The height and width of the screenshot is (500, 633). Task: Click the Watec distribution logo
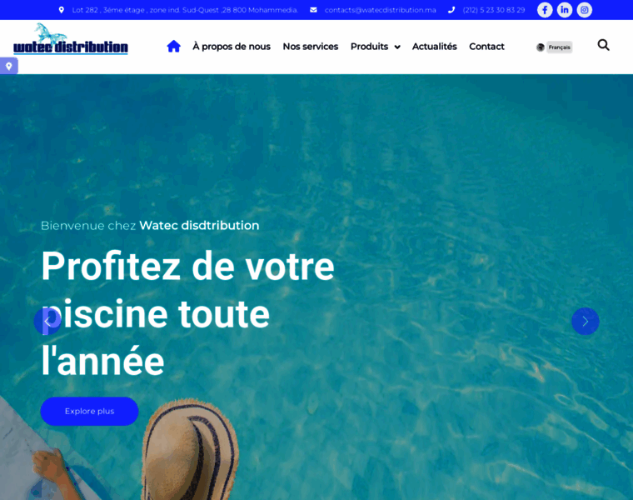pos(71,39)
